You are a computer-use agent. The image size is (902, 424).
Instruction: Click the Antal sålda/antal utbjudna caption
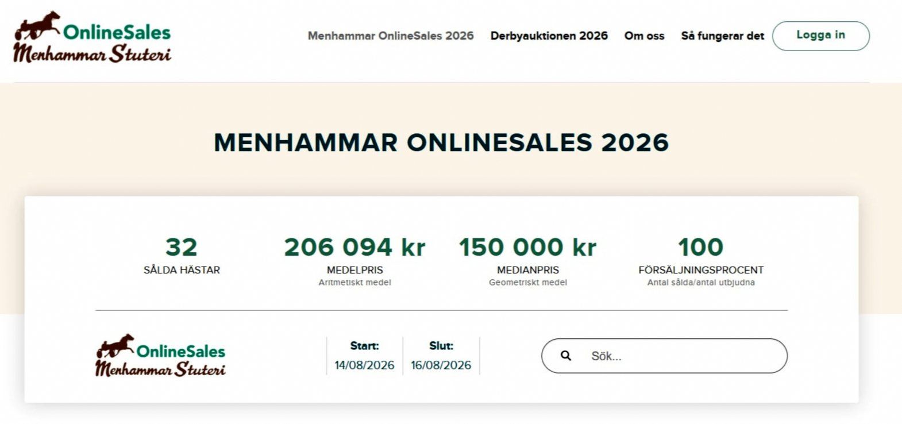pyautogui.click(x=701, y=282)
